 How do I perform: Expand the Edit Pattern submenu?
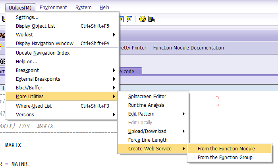pyautogui.click(x=153, y=114)
